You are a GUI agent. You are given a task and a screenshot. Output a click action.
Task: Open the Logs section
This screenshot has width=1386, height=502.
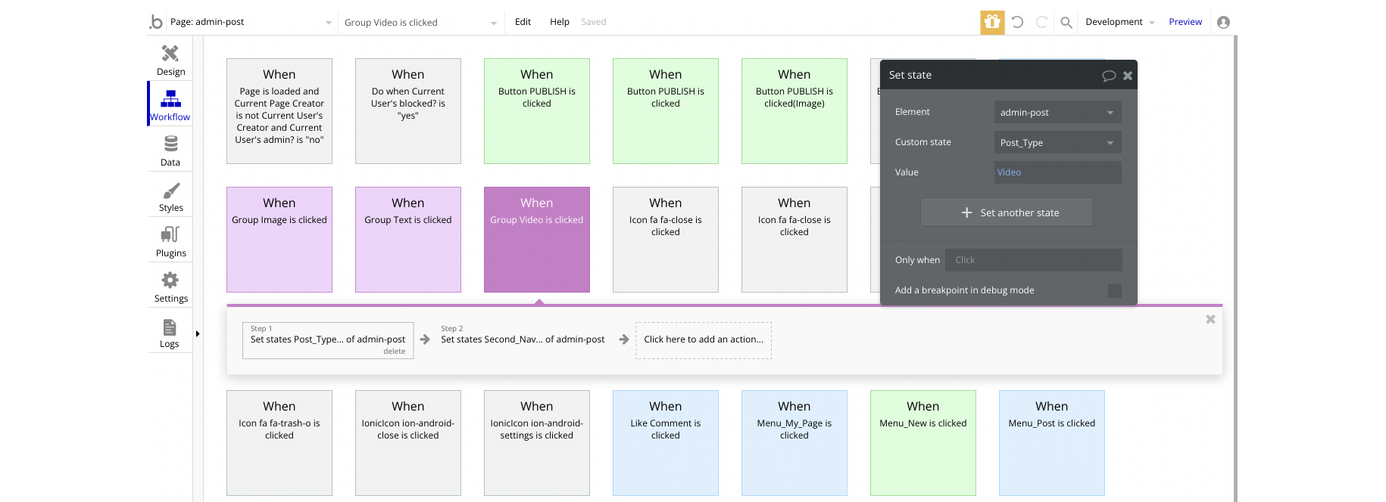coord(170,332)
